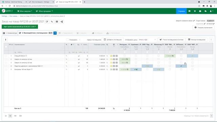
Task: Open the shopping cart icon in the green header
Action: click(195, 11)
